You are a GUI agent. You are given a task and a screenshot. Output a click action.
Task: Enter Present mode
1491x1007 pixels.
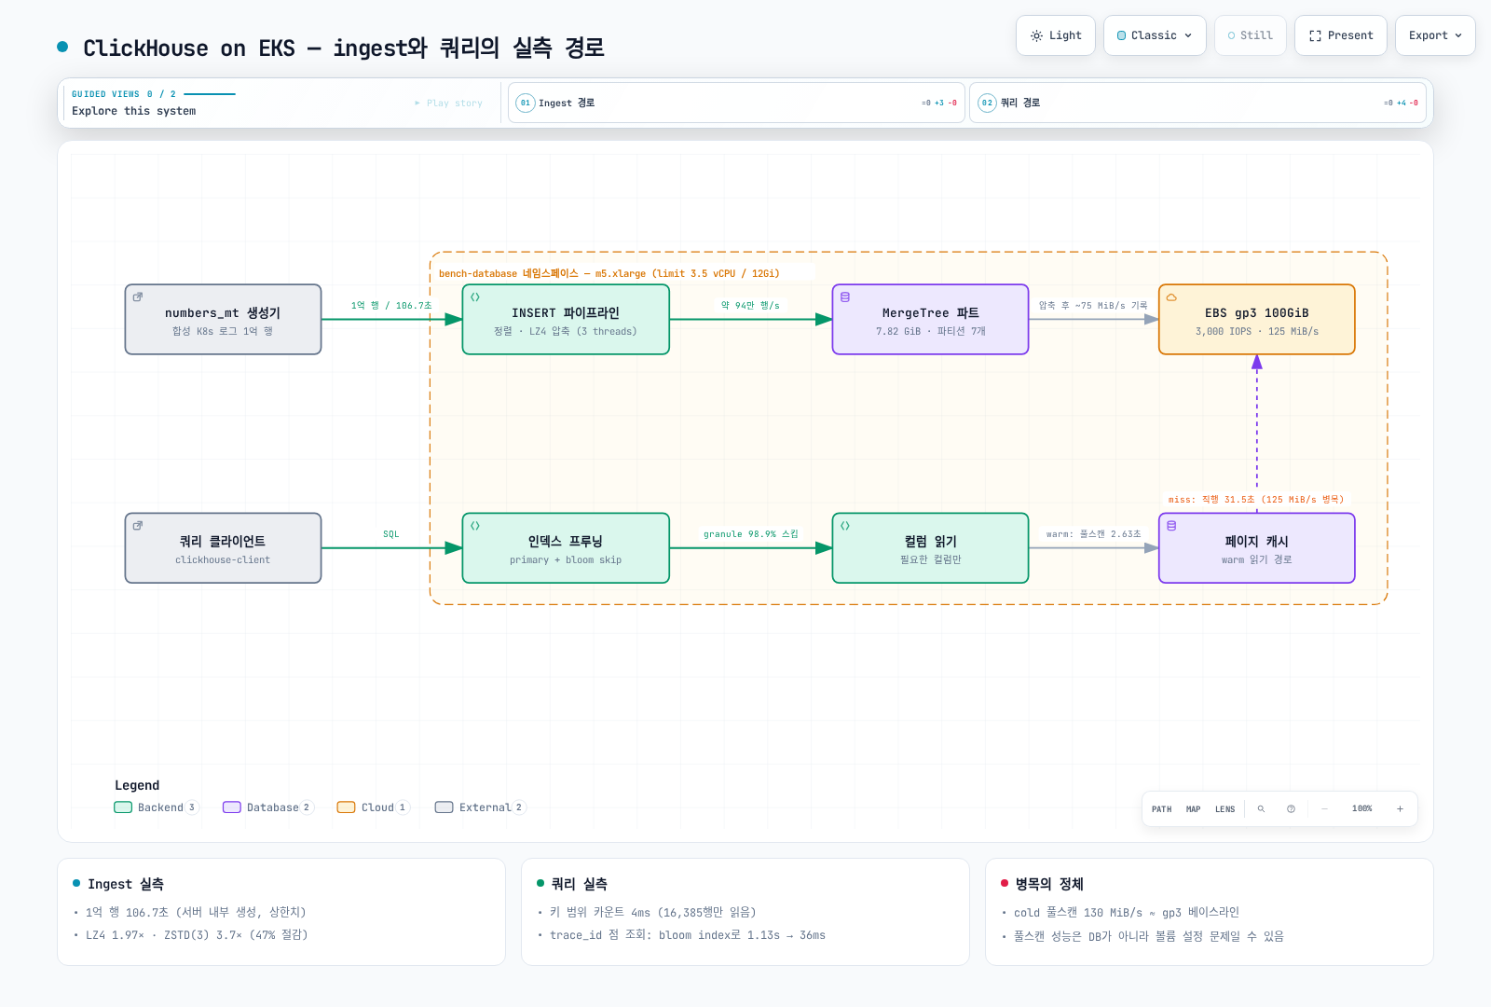tap(1341, 35)
